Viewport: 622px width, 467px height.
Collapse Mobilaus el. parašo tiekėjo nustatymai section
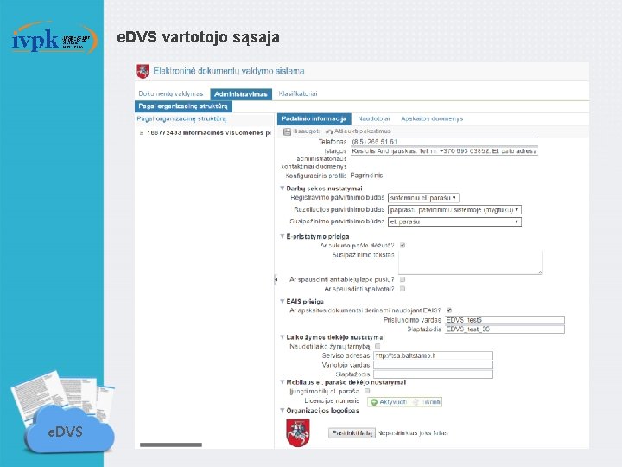(282, 382)
